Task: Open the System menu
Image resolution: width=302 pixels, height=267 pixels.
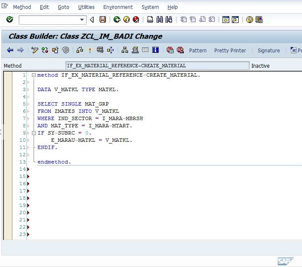Action: click(150, 7)
